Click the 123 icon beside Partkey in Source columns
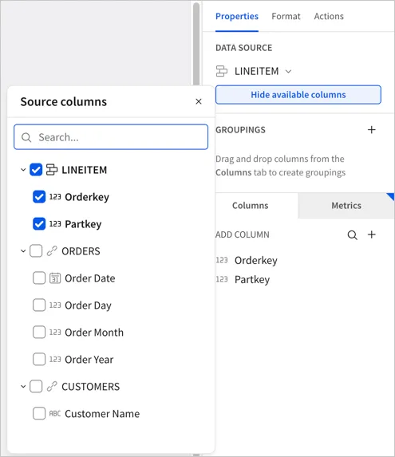 tap(55, 224)
